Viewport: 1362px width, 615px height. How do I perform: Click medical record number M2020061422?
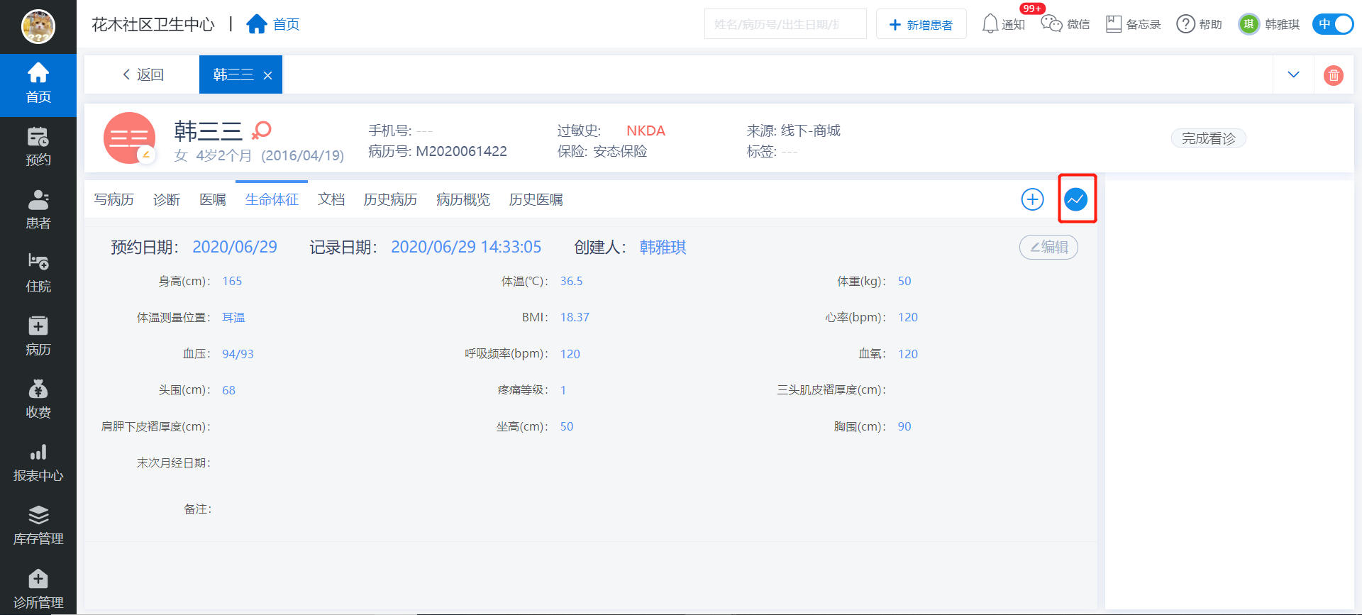[461, 151]
